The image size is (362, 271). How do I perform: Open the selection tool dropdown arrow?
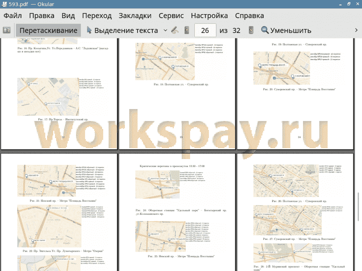click(x=165, y=30)
